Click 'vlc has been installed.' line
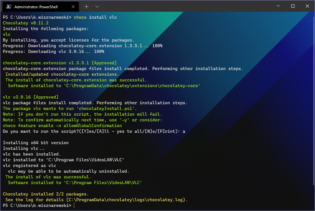315x211 pixels. pos(32,154)
